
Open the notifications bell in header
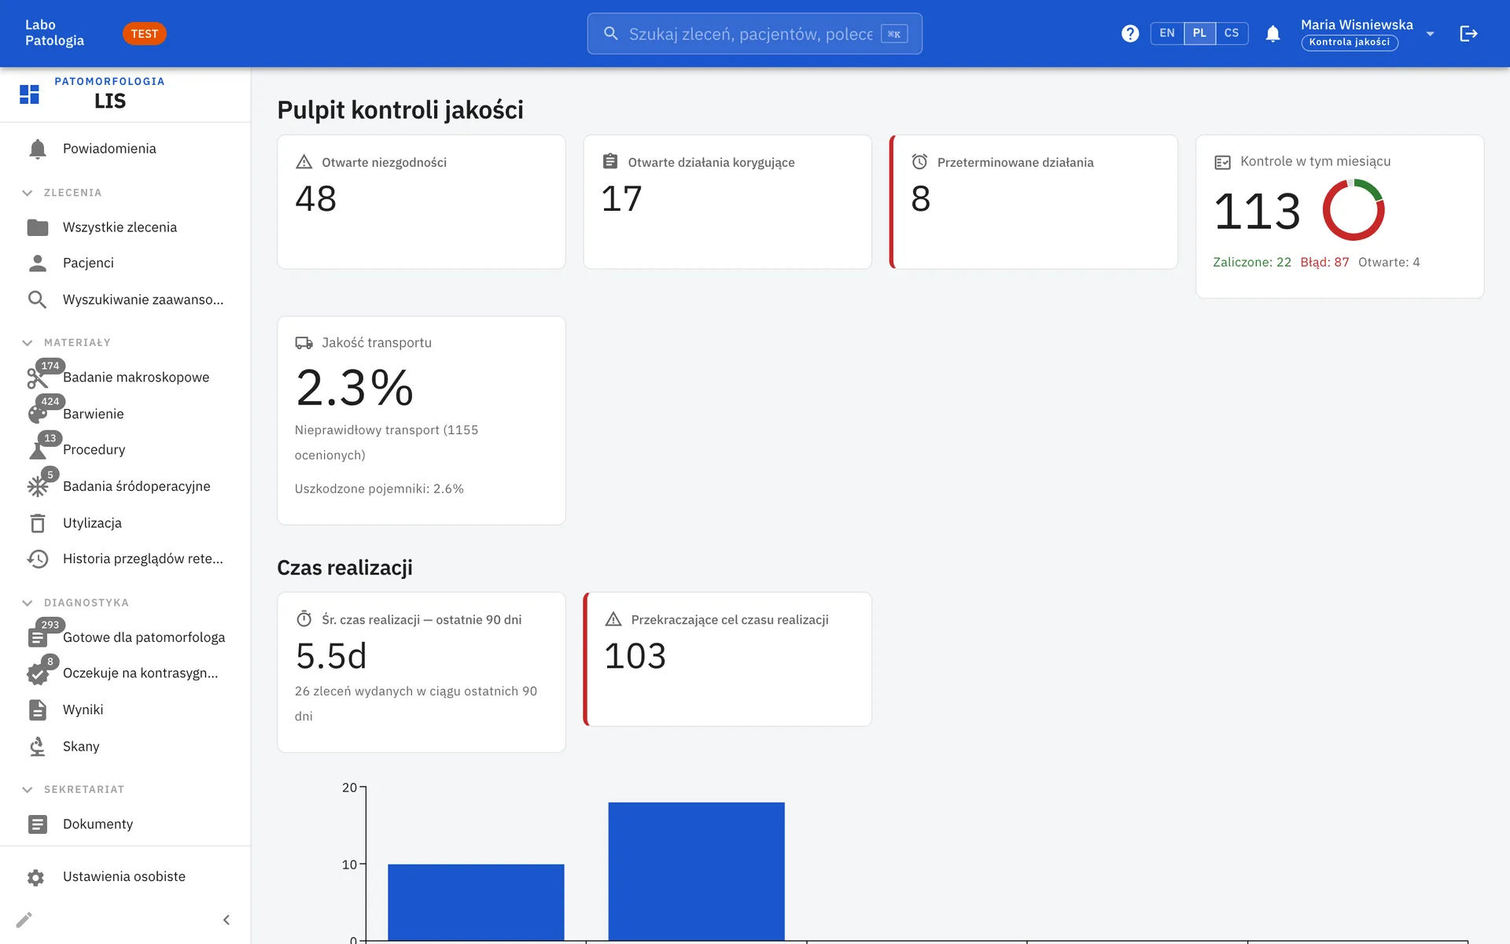coord(1272,34)
